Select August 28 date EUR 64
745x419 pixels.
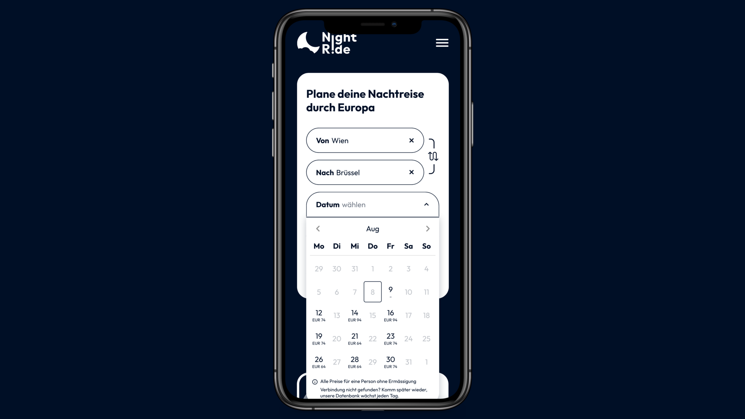[x=355, y=362]
